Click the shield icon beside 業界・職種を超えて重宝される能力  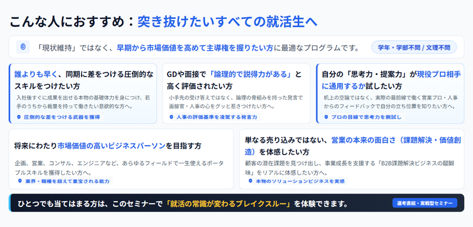click(x=20, y=181)
